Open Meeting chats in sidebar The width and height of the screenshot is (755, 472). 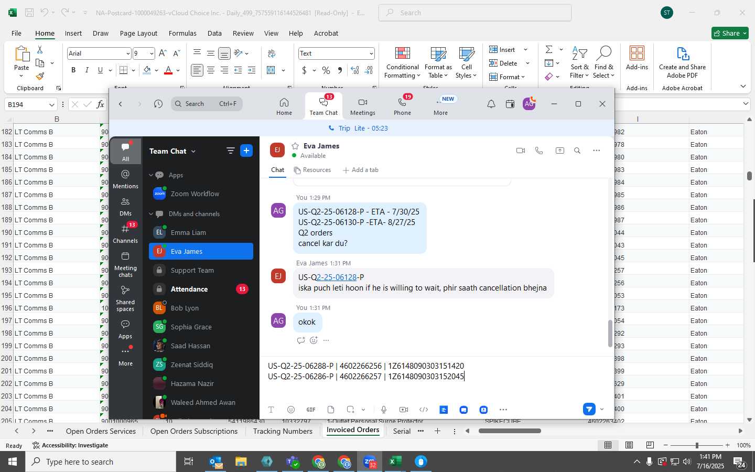(125, 264)
